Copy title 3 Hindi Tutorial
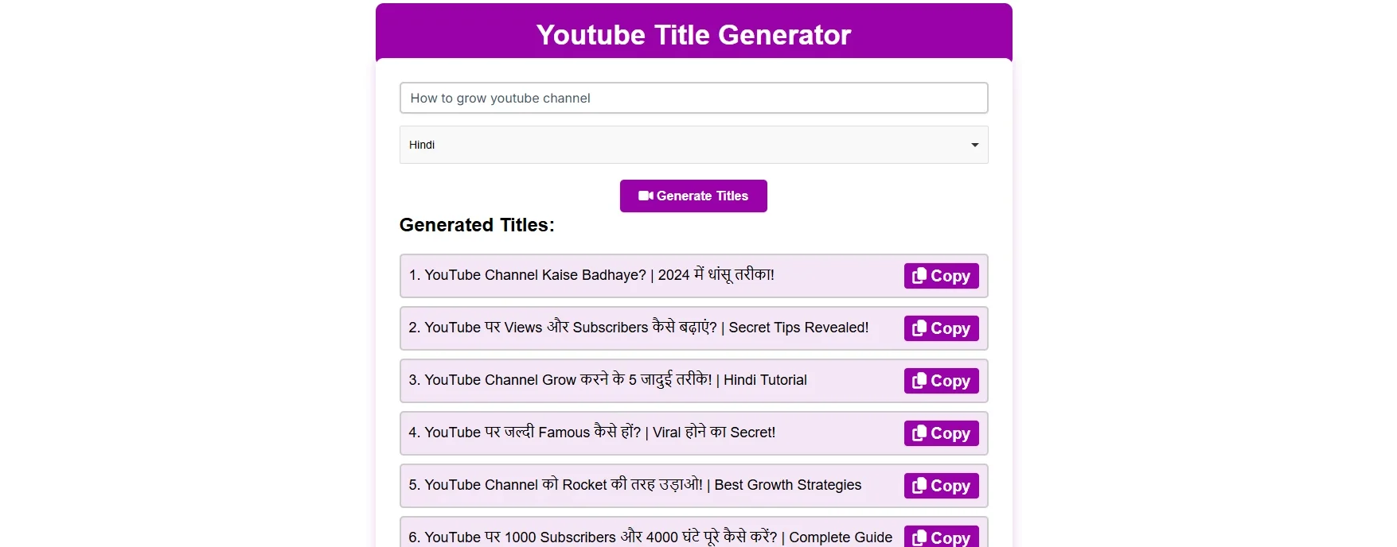Screen dimensions: 1397x547 pos(941,381)
